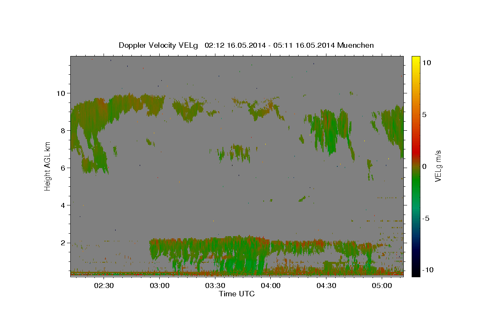499x332 pixels.
Task: Click the height axis label '10'
Action: 61,93
